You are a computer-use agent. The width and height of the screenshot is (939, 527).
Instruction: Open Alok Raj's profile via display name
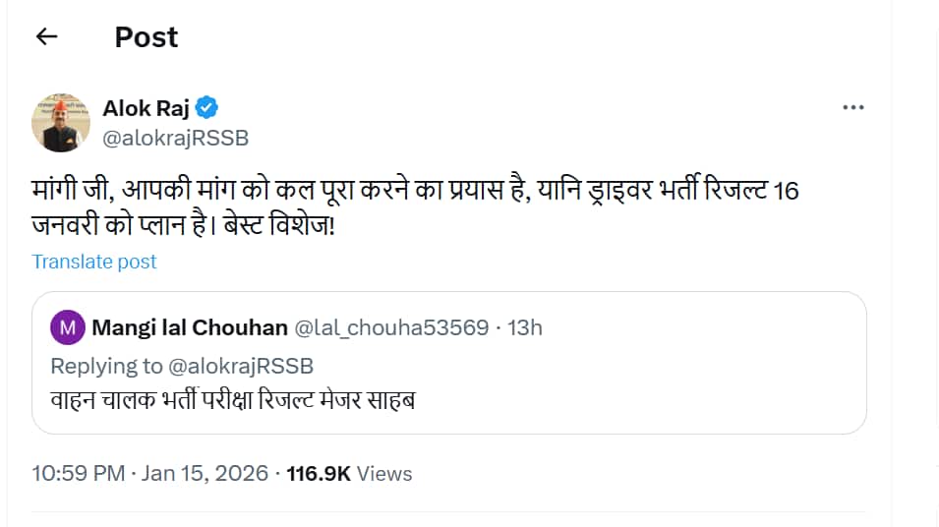[146, 107]
